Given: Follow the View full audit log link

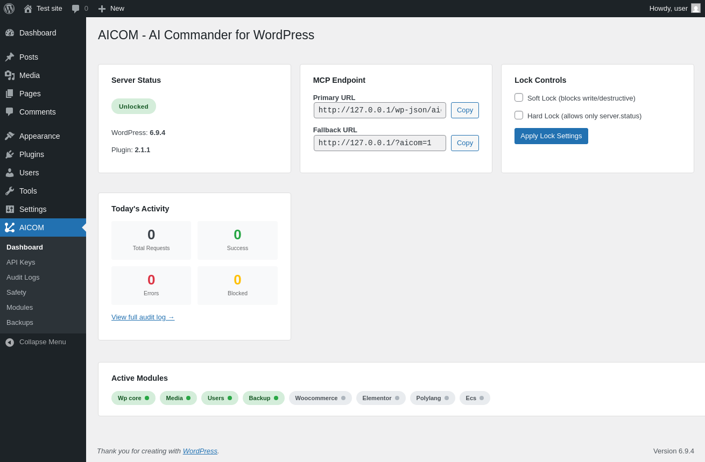Looking at the screenshot, I should (143, 317).
